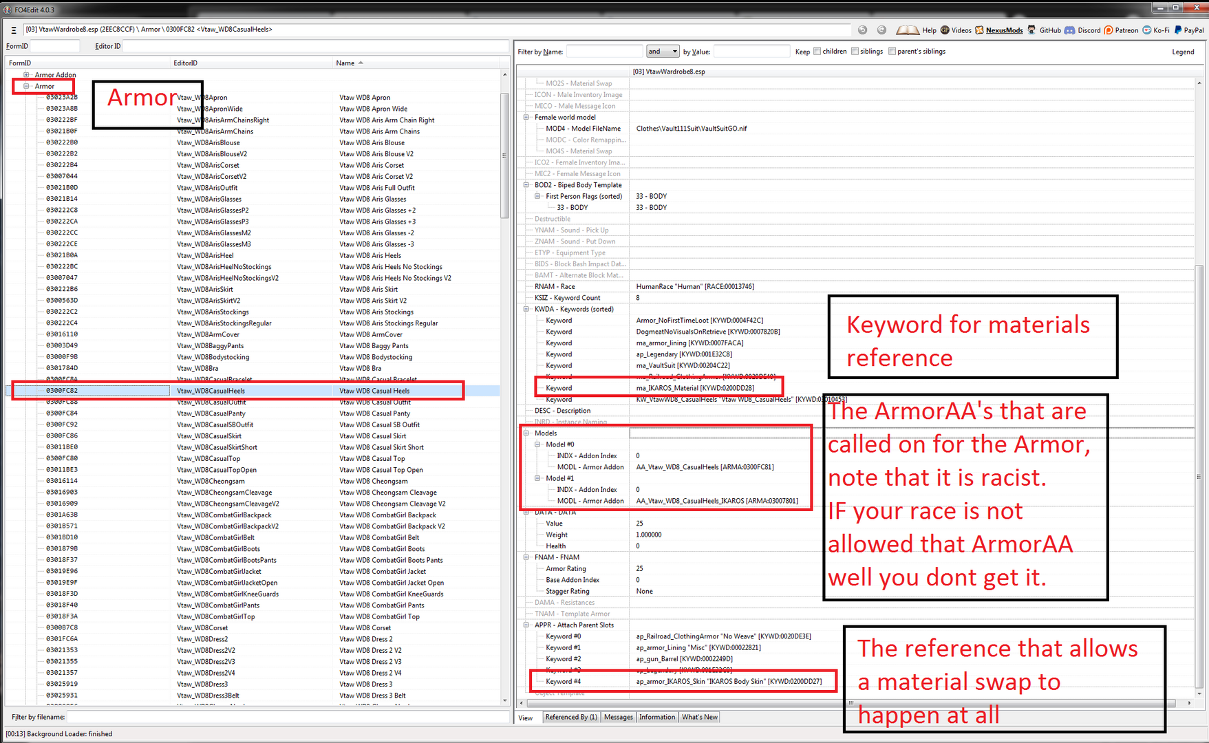Enable Keep parent's siblings checkbox
Viewport: 1209px width, 743px height.
point(892,52)
